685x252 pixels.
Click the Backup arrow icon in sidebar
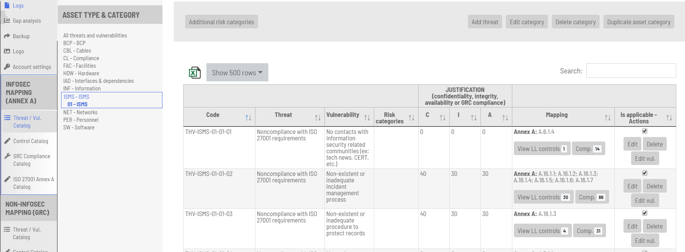(7, 36)
